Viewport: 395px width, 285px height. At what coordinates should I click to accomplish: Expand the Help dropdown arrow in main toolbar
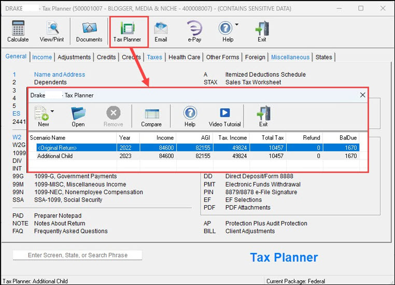coord(237,24)
